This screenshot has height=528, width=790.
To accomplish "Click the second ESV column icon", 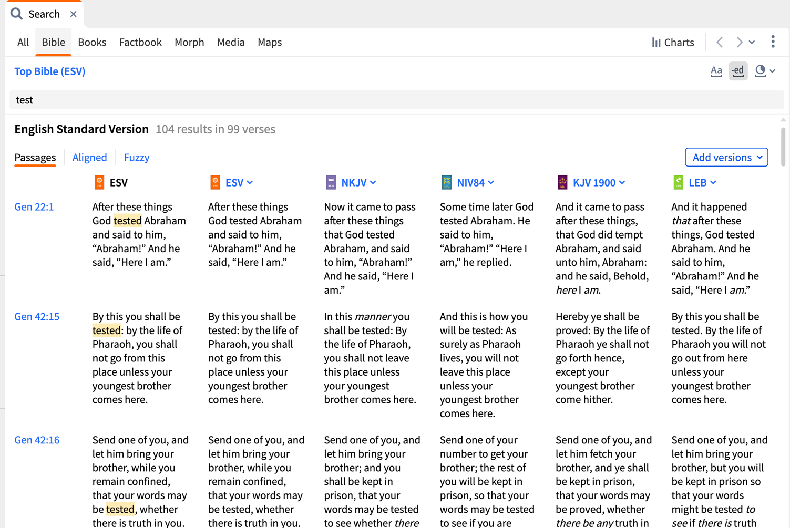I will (215, 182).
